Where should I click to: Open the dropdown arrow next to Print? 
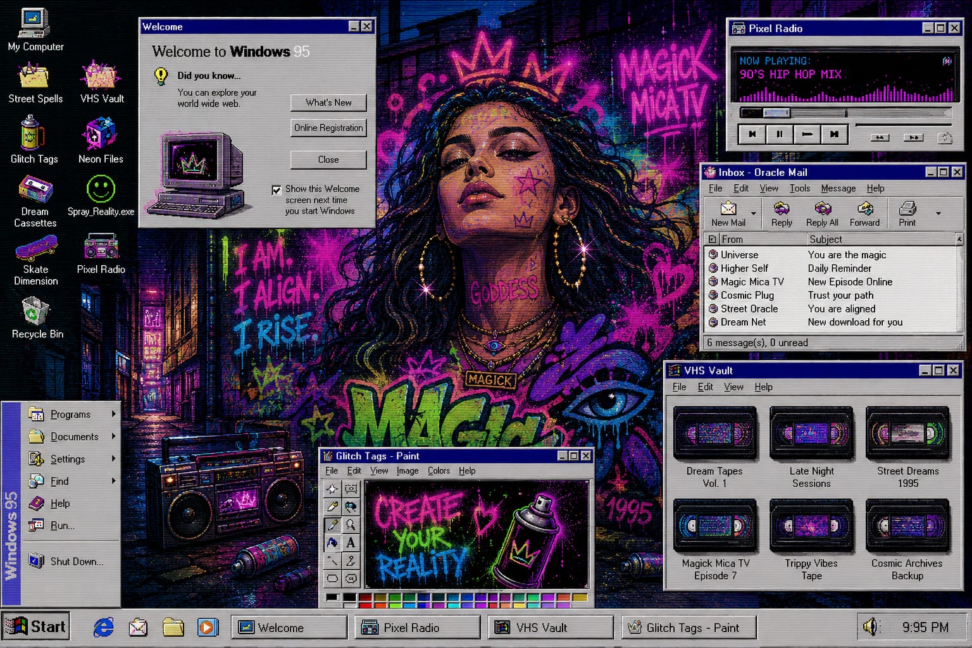[x=938, y=213]
